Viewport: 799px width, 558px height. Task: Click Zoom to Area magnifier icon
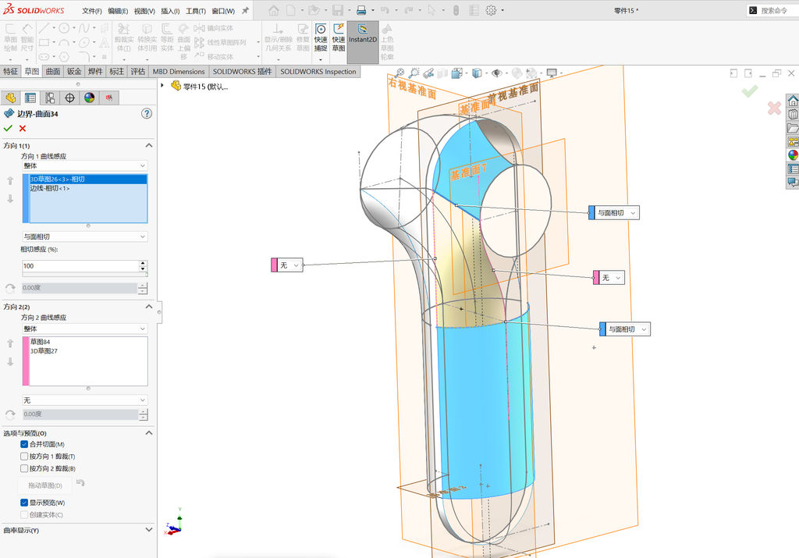click(x=414, y=73)
